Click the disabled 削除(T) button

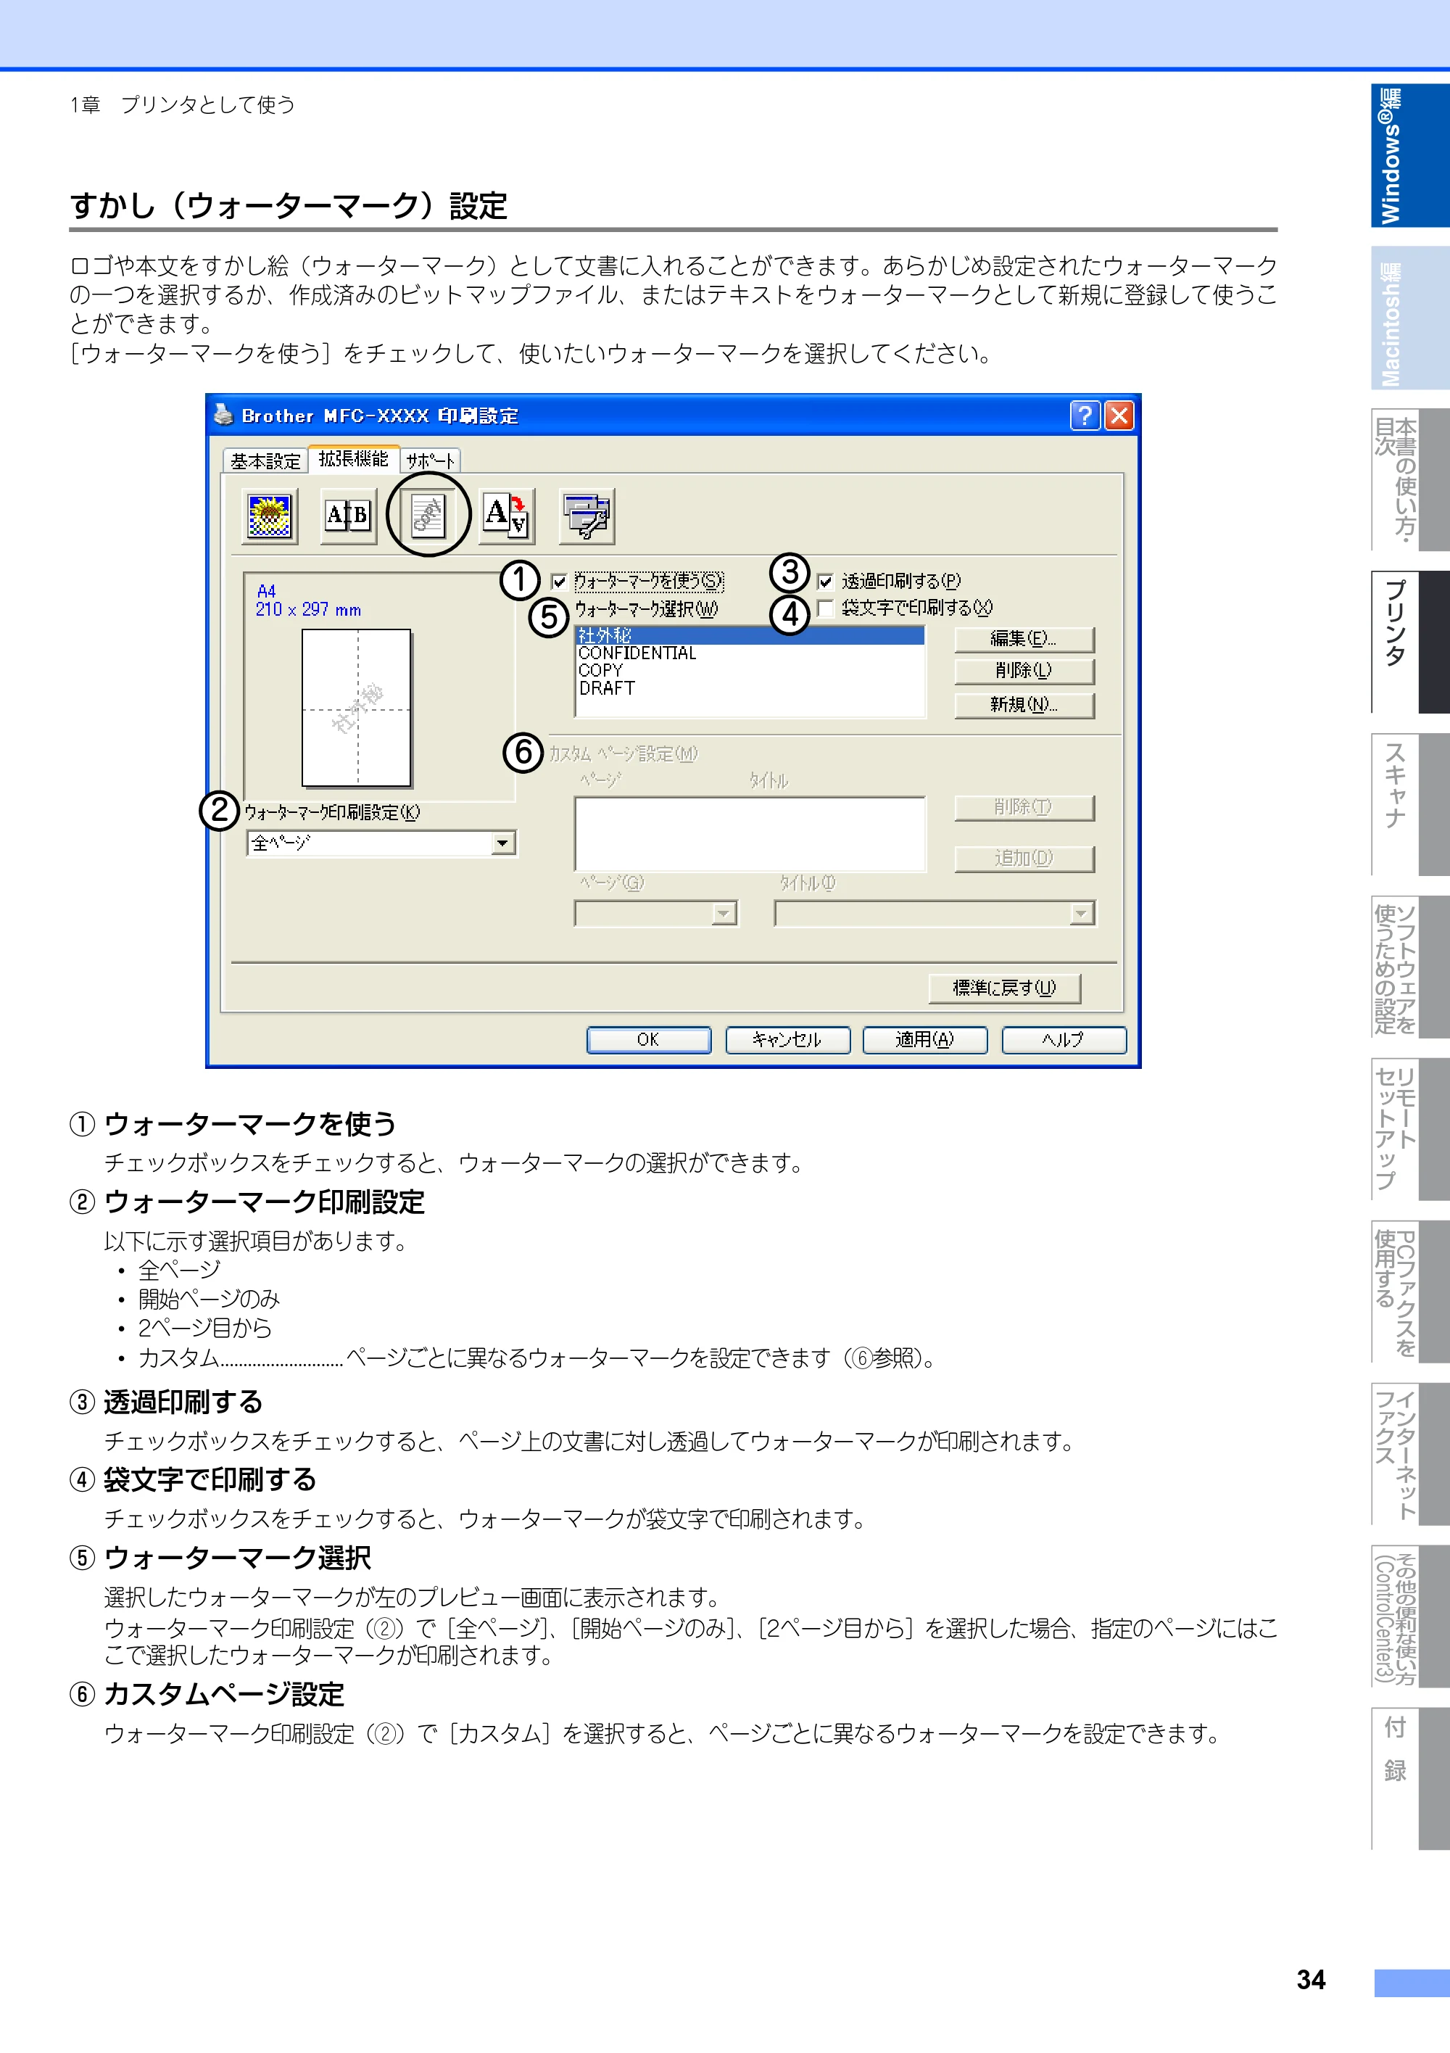(x=1024, y=807)
